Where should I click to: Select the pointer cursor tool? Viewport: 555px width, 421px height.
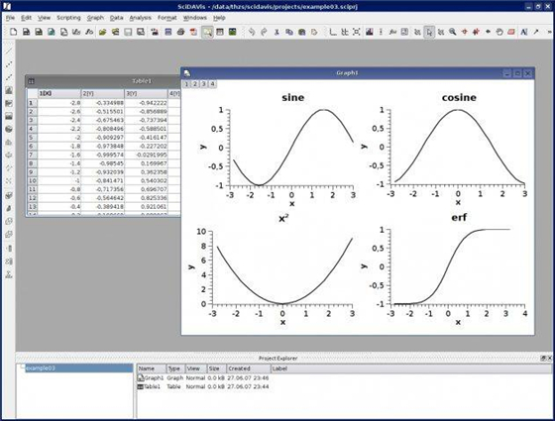click(x=429, y=32)
